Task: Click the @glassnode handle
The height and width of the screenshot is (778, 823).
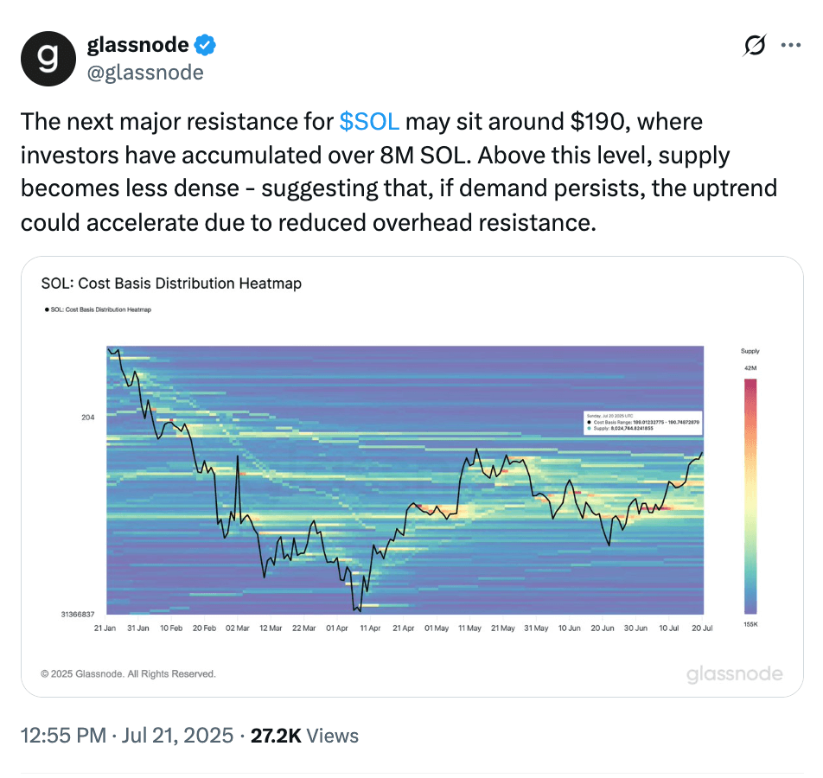Action: click(x=145, y=72)
